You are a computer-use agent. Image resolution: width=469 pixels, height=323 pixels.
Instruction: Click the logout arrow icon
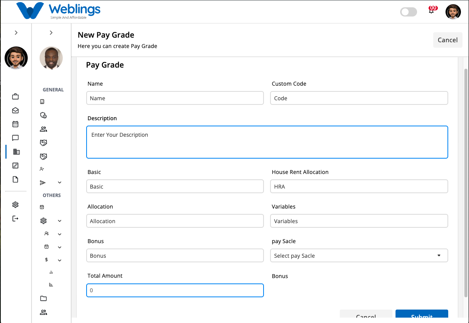pos(15,219)
